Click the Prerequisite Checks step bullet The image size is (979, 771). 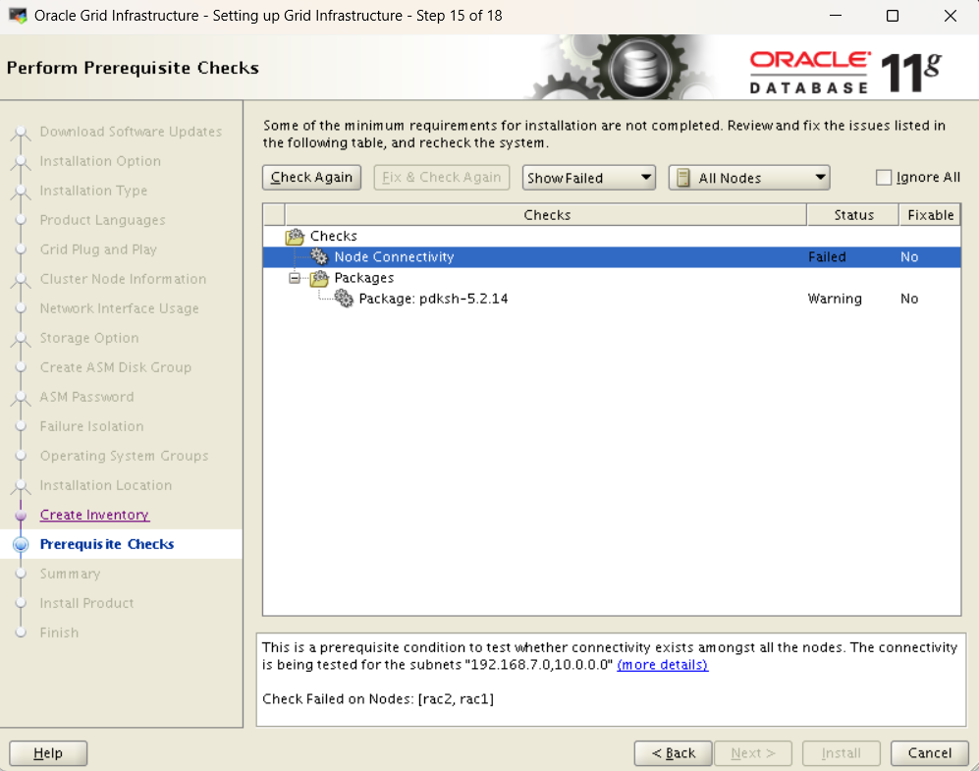[21, 544]
